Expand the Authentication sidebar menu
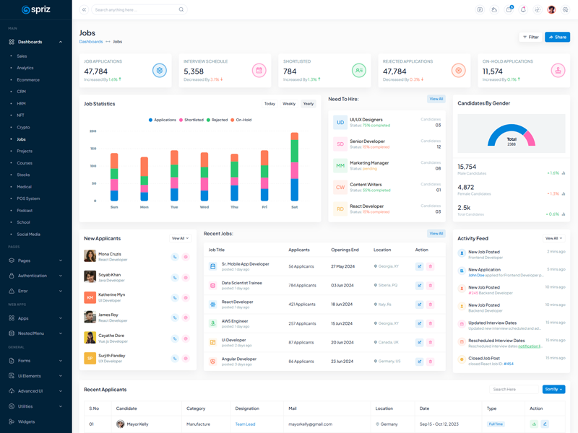The height and width of the screenshot is (433, 578). (35, 276)
